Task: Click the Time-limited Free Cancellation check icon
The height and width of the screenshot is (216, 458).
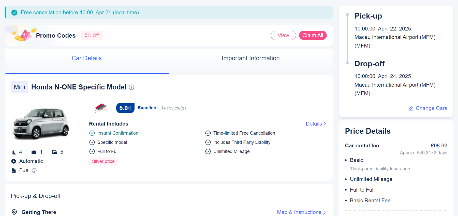Action: coord(208,133)
